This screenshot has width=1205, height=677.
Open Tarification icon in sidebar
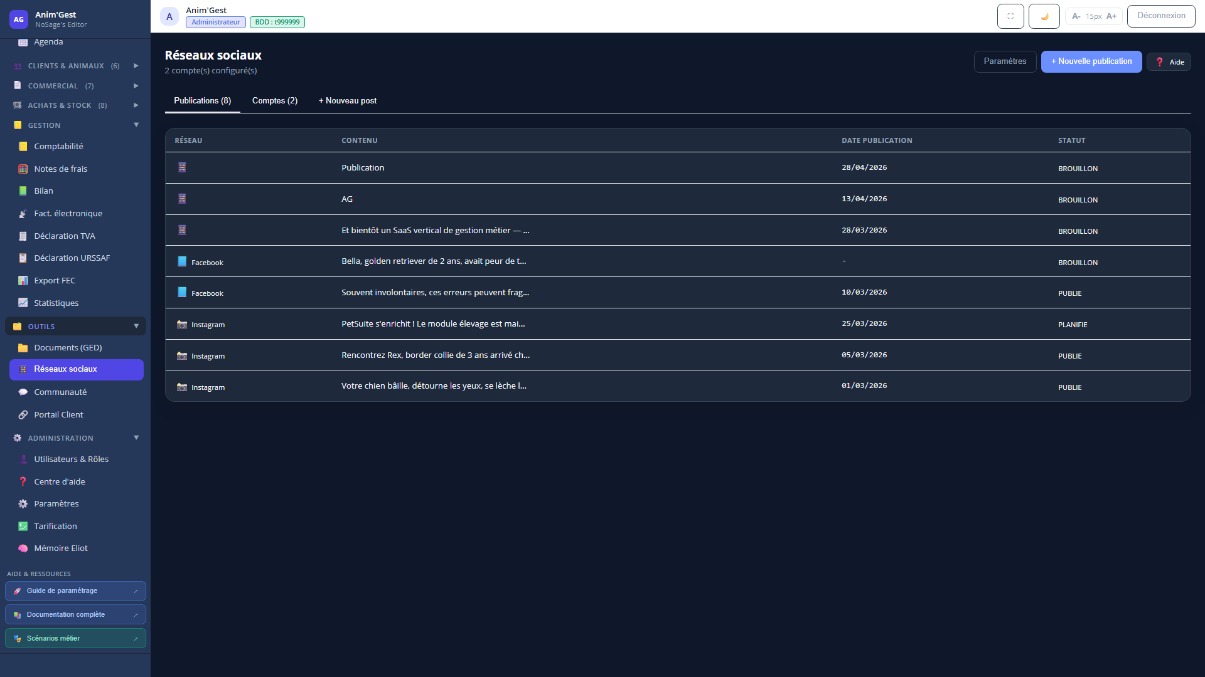tap(23, 527)
